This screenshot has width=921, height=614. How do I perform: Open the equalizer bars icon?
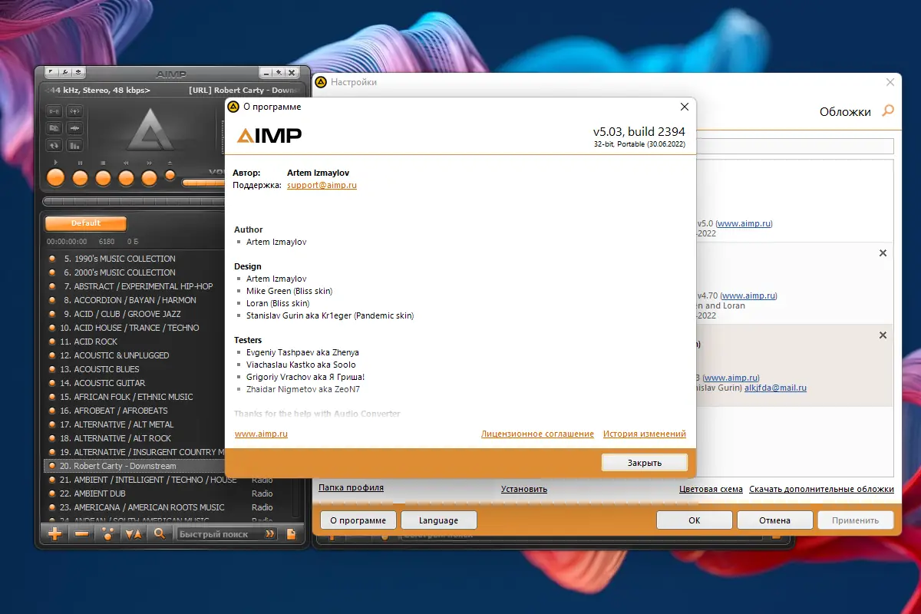[x=74, y=145]
